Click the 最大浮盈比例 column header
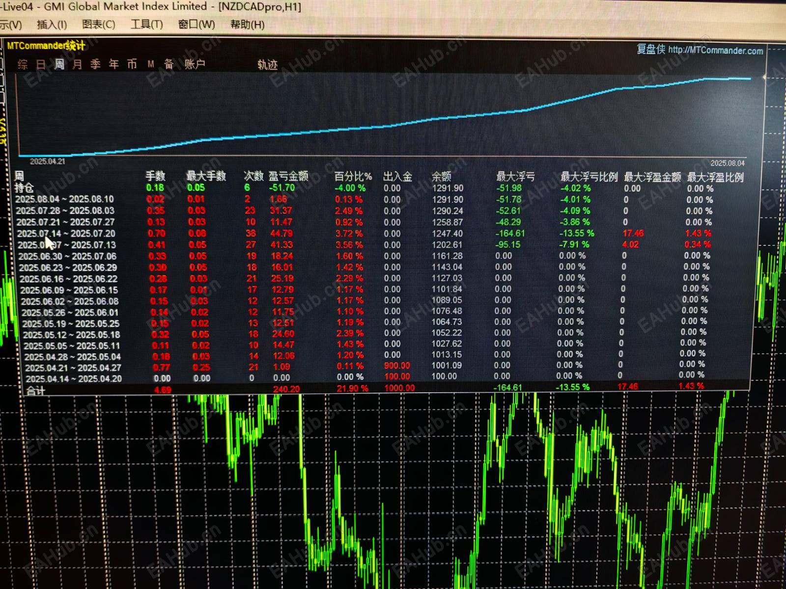The width and height of the screenshot is (786, 589). 715,178
